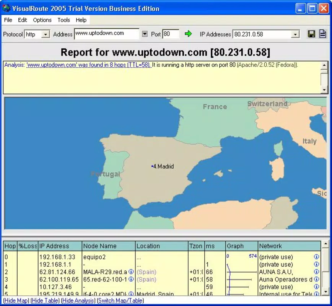
Task: Click info icon next to 65.red-62-100-1 node
Action: (131, 279)
